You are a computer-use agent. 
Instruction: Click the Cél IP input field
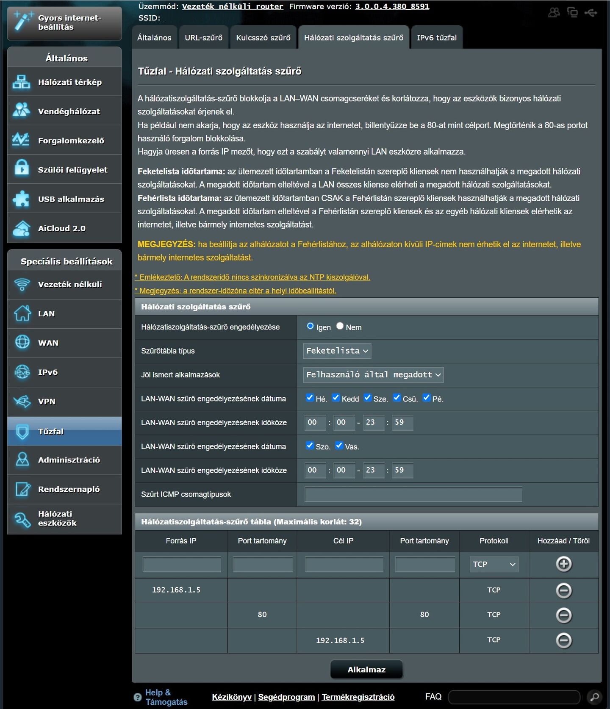pos(344,565)
